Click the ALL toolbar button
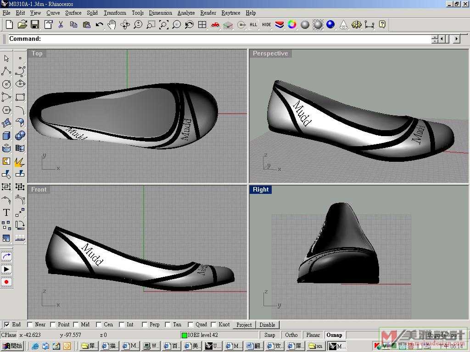This screenshot has height=352, width=470. [x=253, y=25]
